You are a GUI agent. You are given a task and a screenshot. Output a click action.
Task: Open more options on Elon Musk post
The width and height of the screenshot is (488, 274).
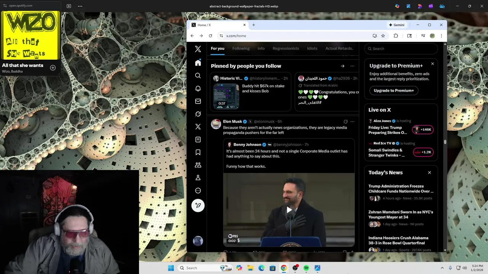[x=352, y=122]
